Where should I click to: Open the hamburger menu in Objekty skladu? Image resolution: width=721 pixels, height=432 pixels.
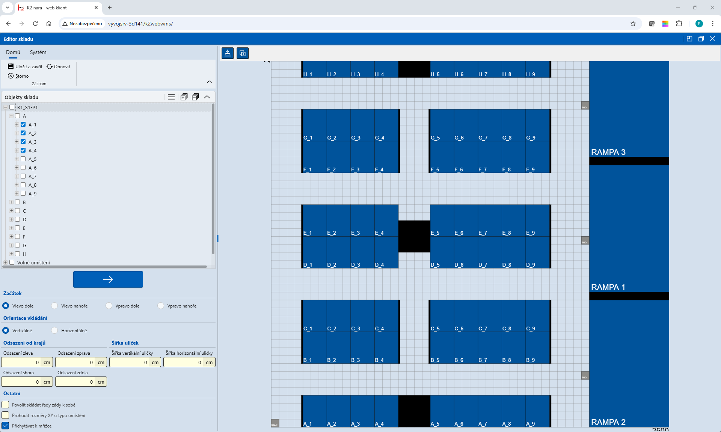[171, 97]
